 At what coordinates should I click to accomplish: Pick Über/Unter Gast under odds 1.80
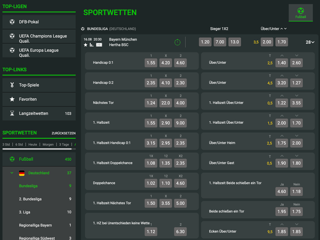pos(296,163)
